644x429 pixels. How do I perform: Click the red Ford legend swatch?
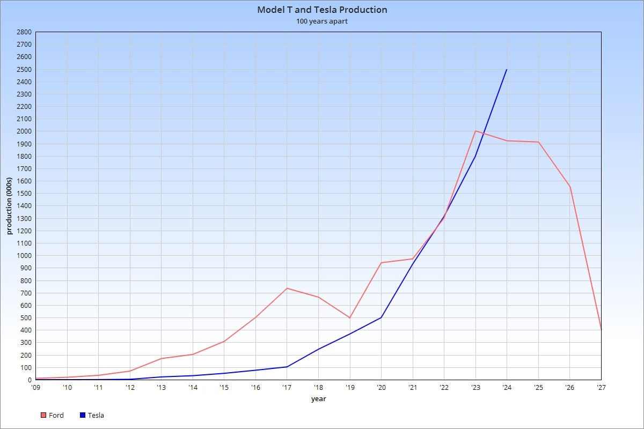click(43, 415)
